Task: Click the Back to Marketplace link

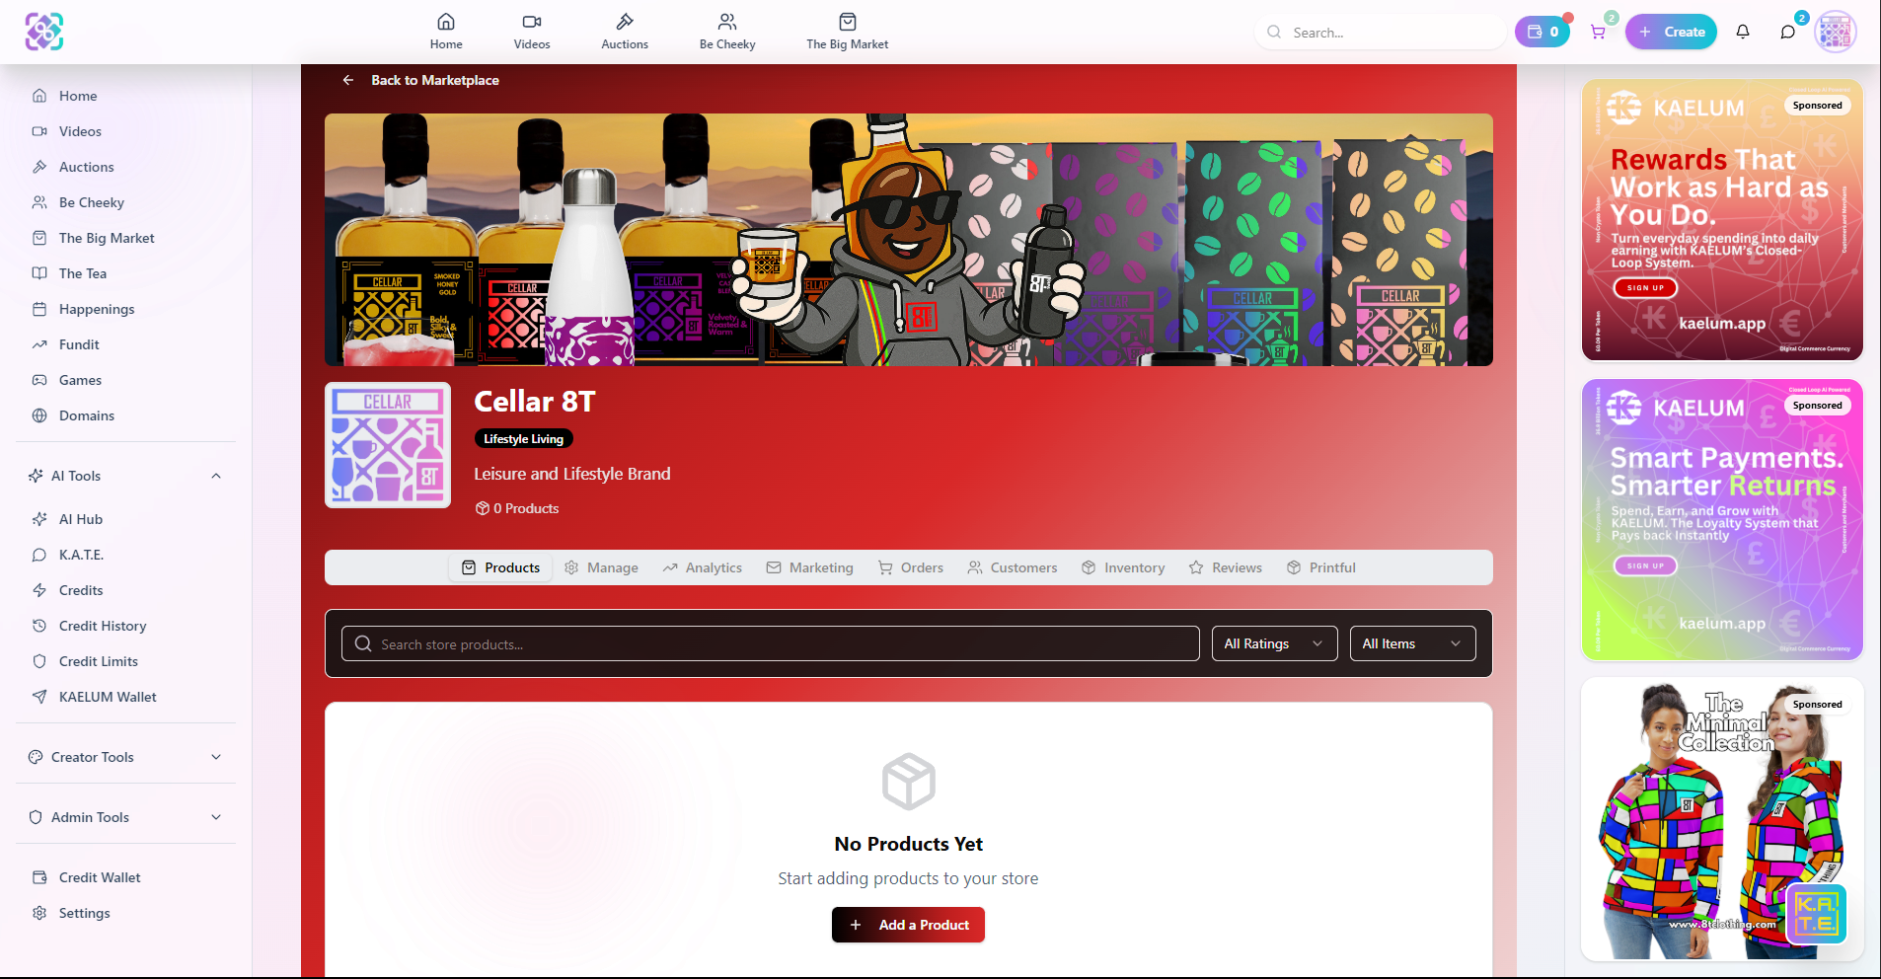Action: (421, 80)
